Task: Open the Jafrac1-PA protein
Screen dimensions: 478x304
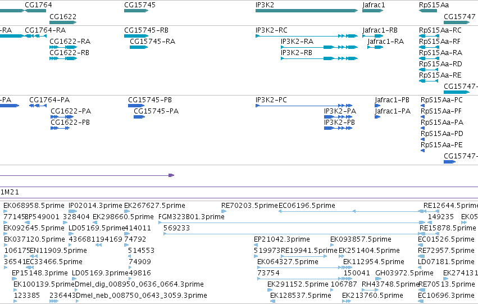Action: point(393,111)
